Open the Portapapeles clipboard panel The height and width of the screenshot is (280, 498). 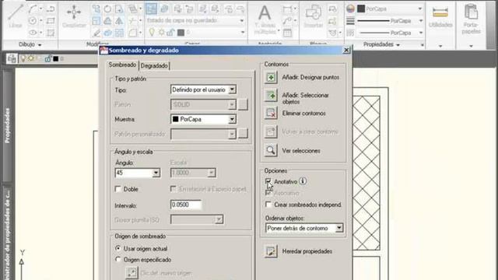tap(471, 19)
